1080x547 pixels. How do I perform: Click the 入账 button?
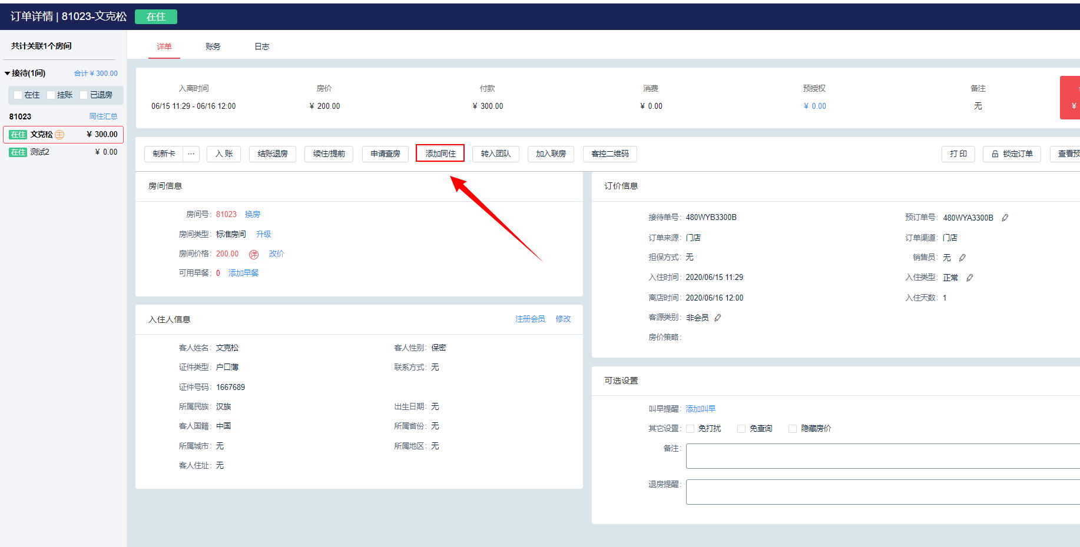coord(224,154)
